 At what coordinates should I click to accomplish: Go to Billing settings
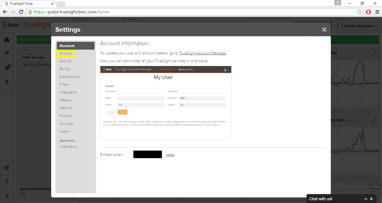65,69
